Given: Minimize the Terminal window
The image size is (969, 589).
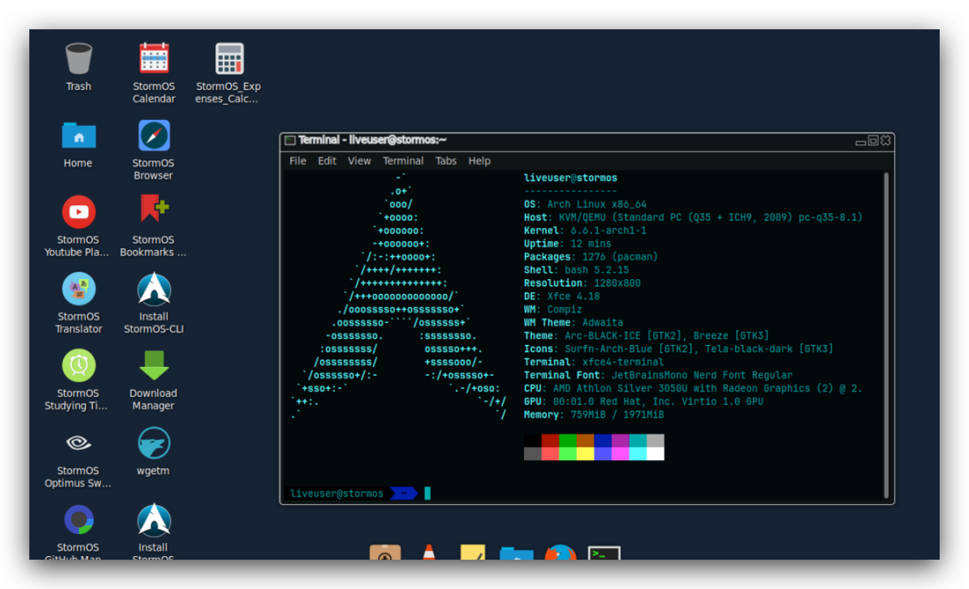Looking at the screenshot, I should (x=861, y=141).
